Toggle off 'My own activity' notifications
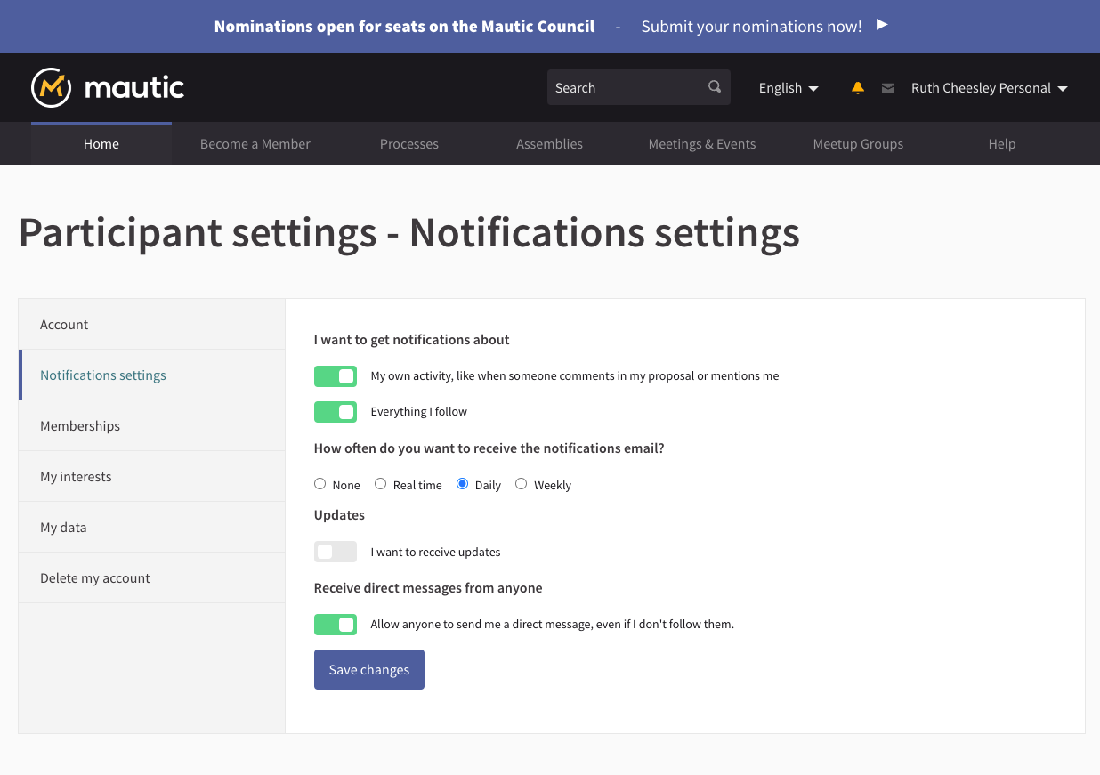Viewport: 1100px width, 775px height. click(336, 376)
